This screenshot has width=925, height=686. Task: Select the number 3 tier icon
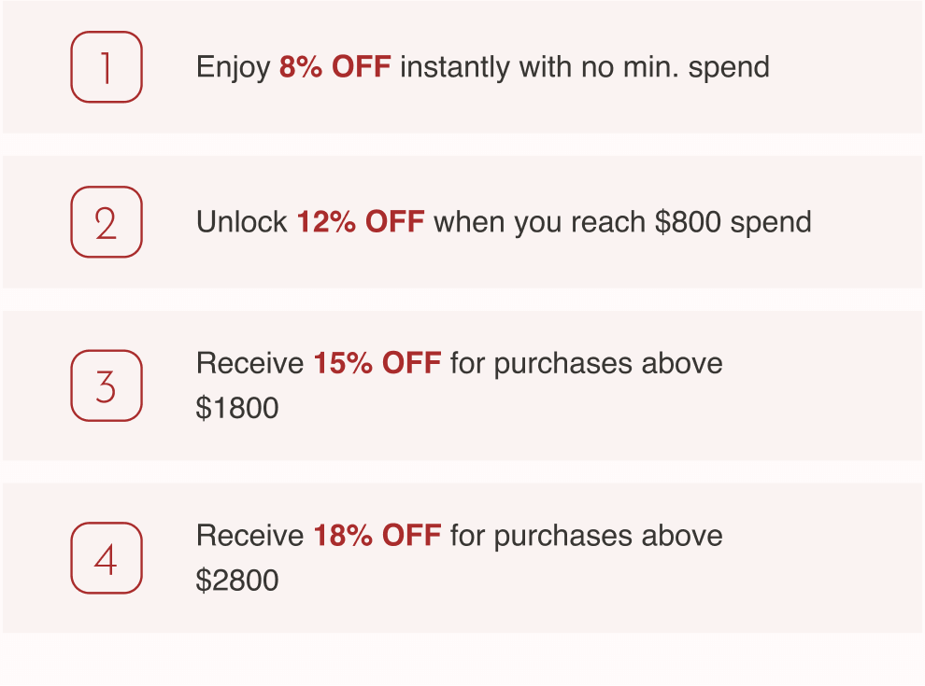107,385
